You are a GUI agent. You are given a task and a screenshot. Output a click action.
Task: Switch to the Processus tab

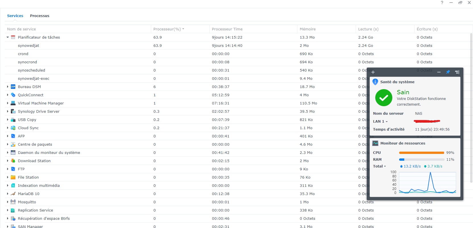pyautogui.click(x=39, y=16)
